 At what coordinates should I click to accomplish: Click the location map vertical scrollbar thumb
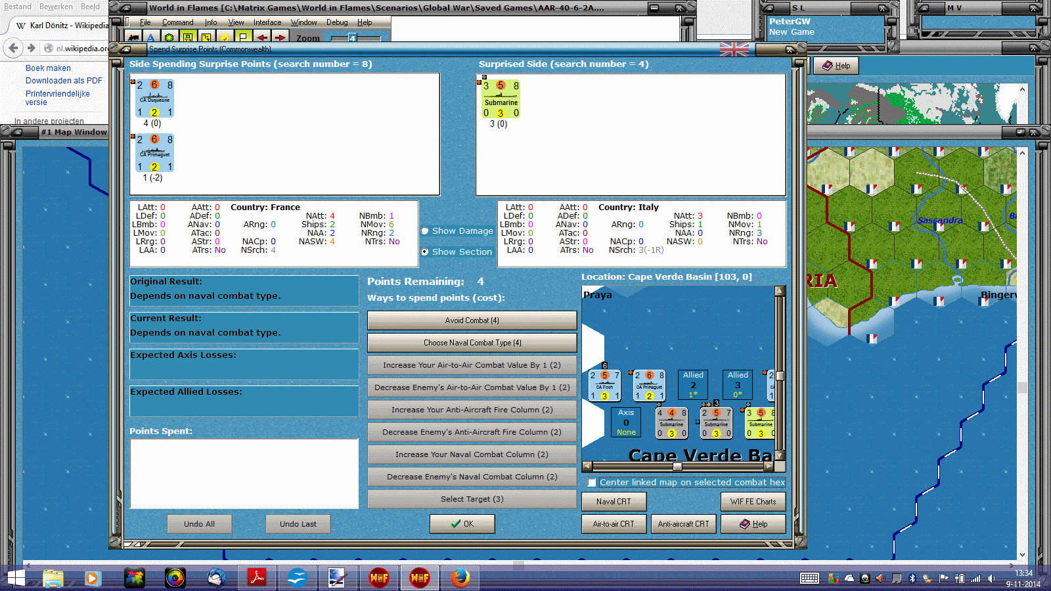[780, 376]
